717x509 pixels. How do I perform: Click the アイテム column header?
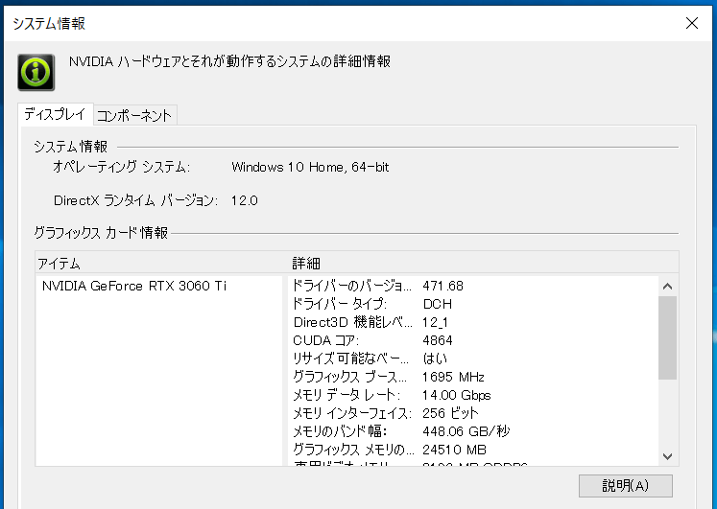[59, 264]
